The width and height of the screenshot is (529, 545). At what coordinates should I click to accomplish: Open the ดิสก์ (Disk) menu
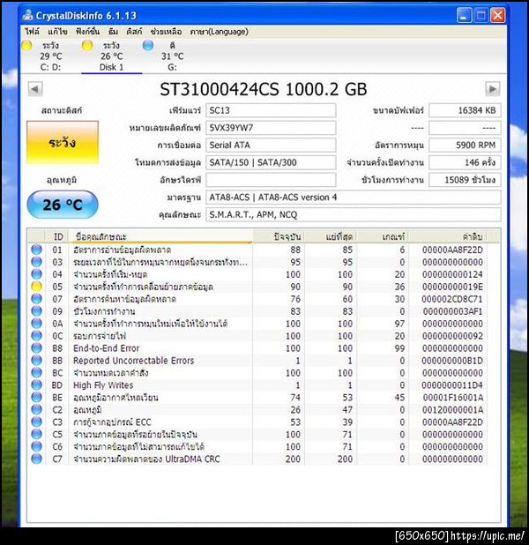[x=134, y=32]
